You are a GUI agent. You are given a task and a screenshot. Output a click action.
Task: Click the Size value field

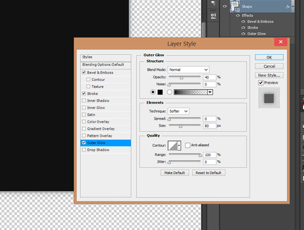(209, 126)
